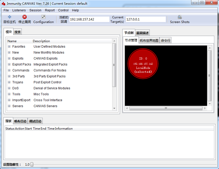Click the red 停止漏洞 stop exploit icon
The image size is (219, 169).
click(25, 17)
